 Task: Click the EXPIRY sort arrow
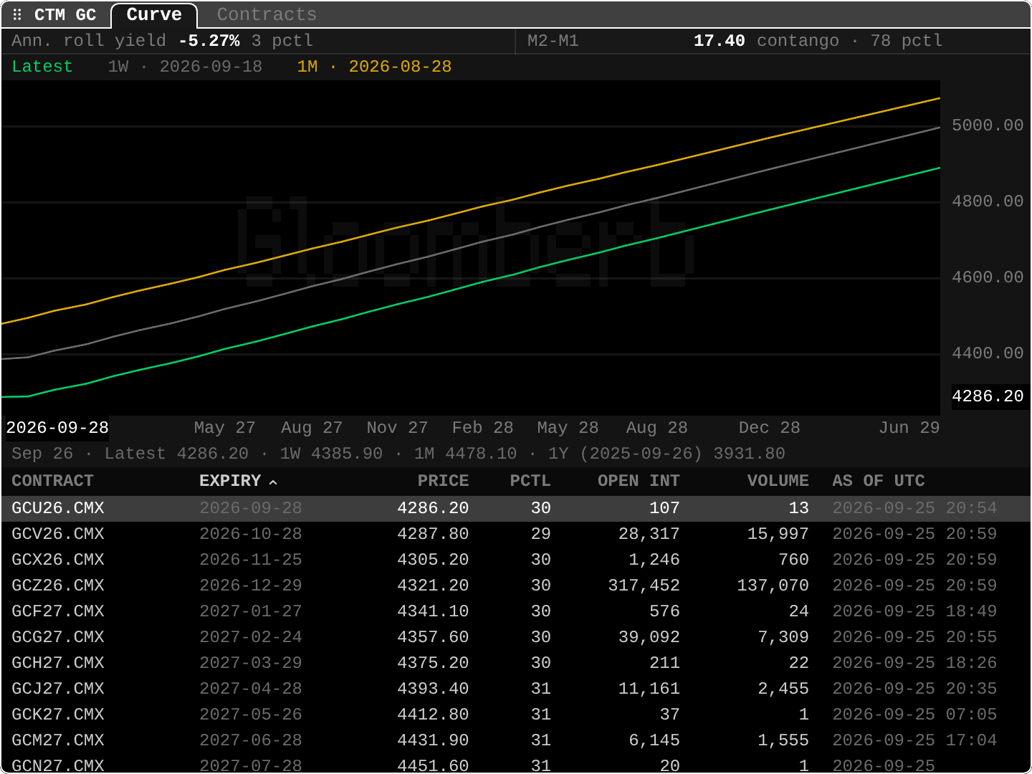(273, 482)
